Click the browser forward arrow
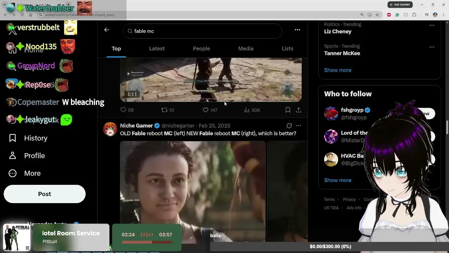The image size is (449, 253). (x=14, y=15)
